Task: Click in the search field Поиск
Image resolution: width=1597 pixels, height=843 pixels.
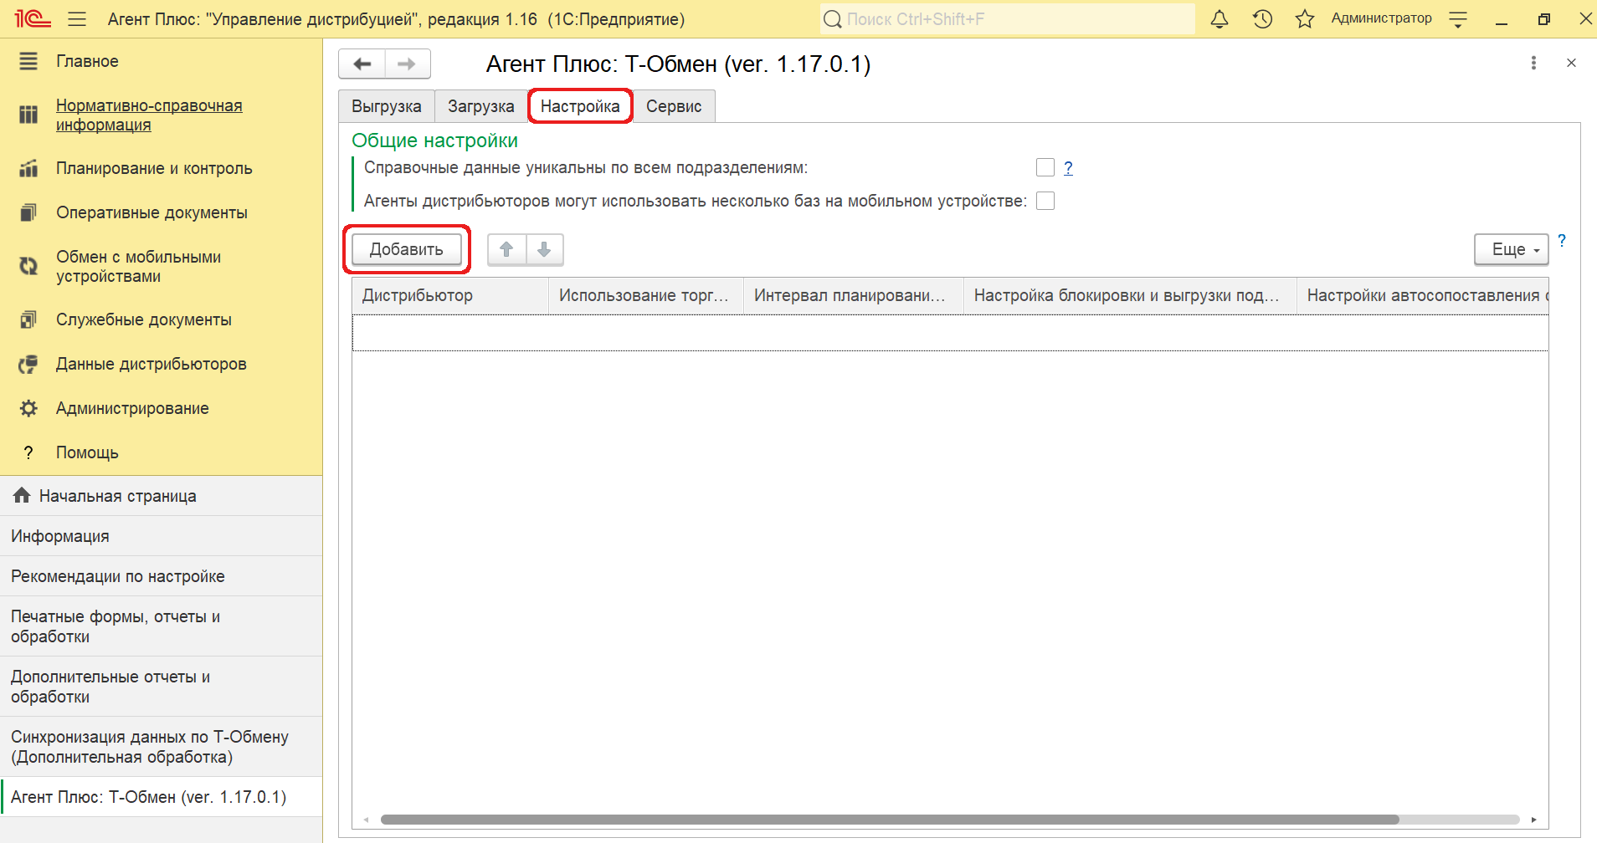Action: coord(1008,18)
